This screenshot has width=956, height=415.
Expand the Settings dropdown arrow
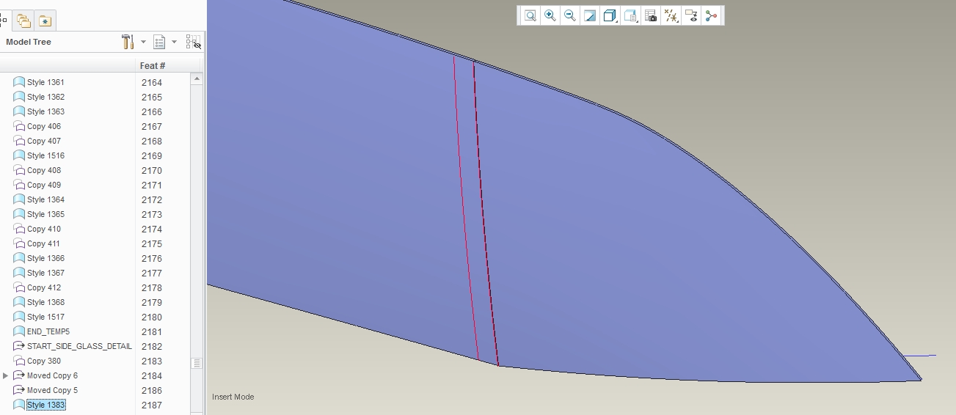pyautogui.click(x=143, y=42)
